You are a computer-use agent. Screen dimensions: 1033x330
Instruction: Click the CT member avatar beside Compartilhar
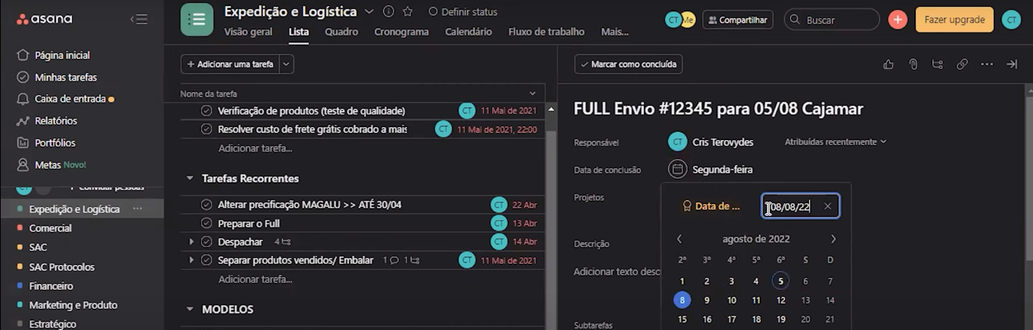[x=673, y=20]
